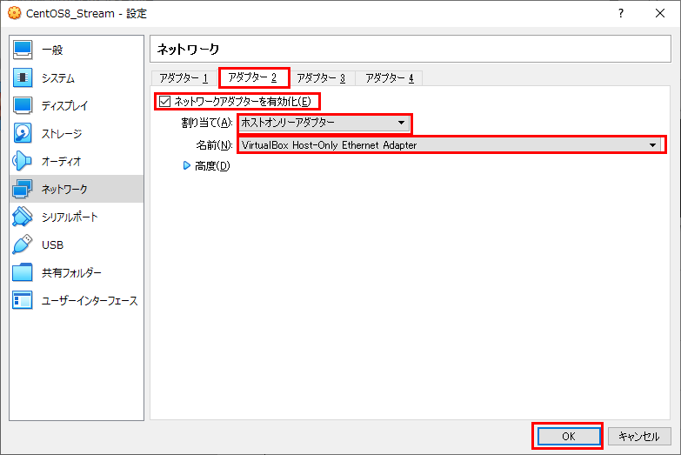
Task: Click the VirtualBox gear icon in title bar
Action: point(14,13)
